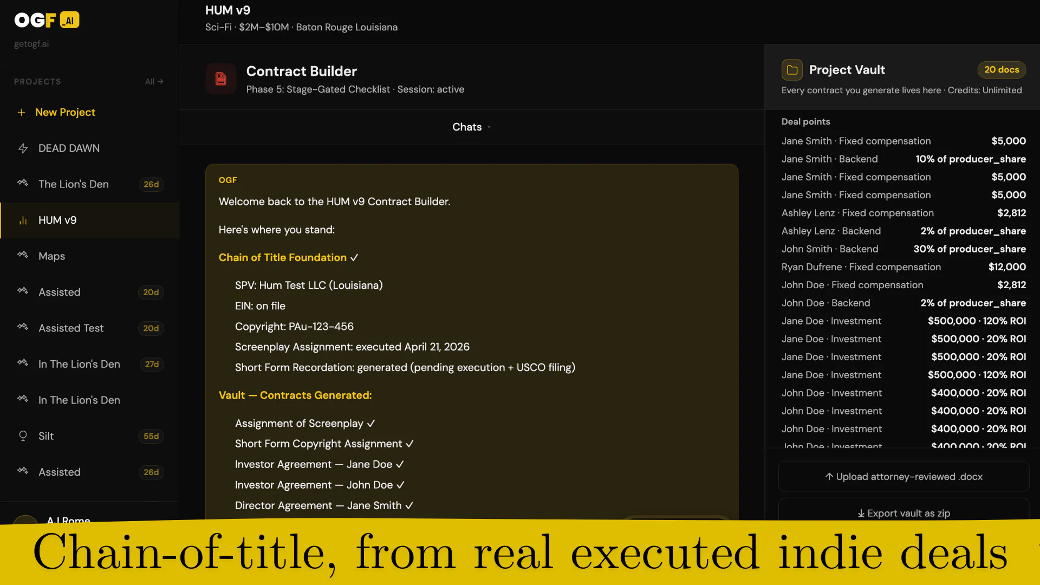
Task: Open the Chats dropdown
Action: (472, 127)
